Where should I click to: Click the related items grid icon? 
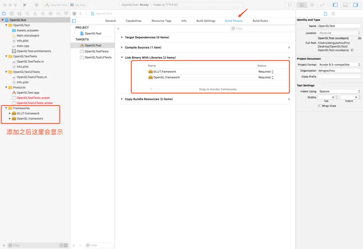[74, 13]
